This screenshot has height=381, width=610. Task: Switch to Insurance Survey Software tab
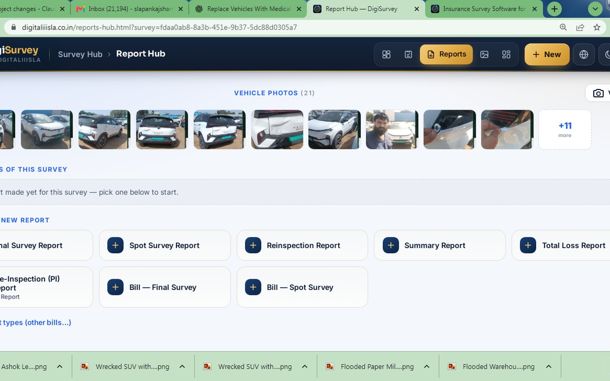point(484,9)
